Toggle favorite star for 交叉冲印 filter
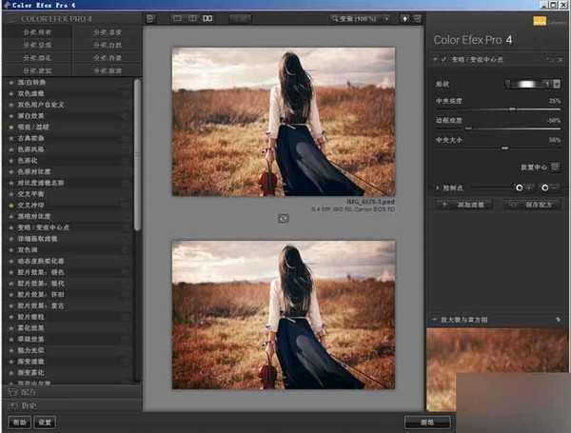This screenshot has height=433, width=571. (x=11, y=205)
